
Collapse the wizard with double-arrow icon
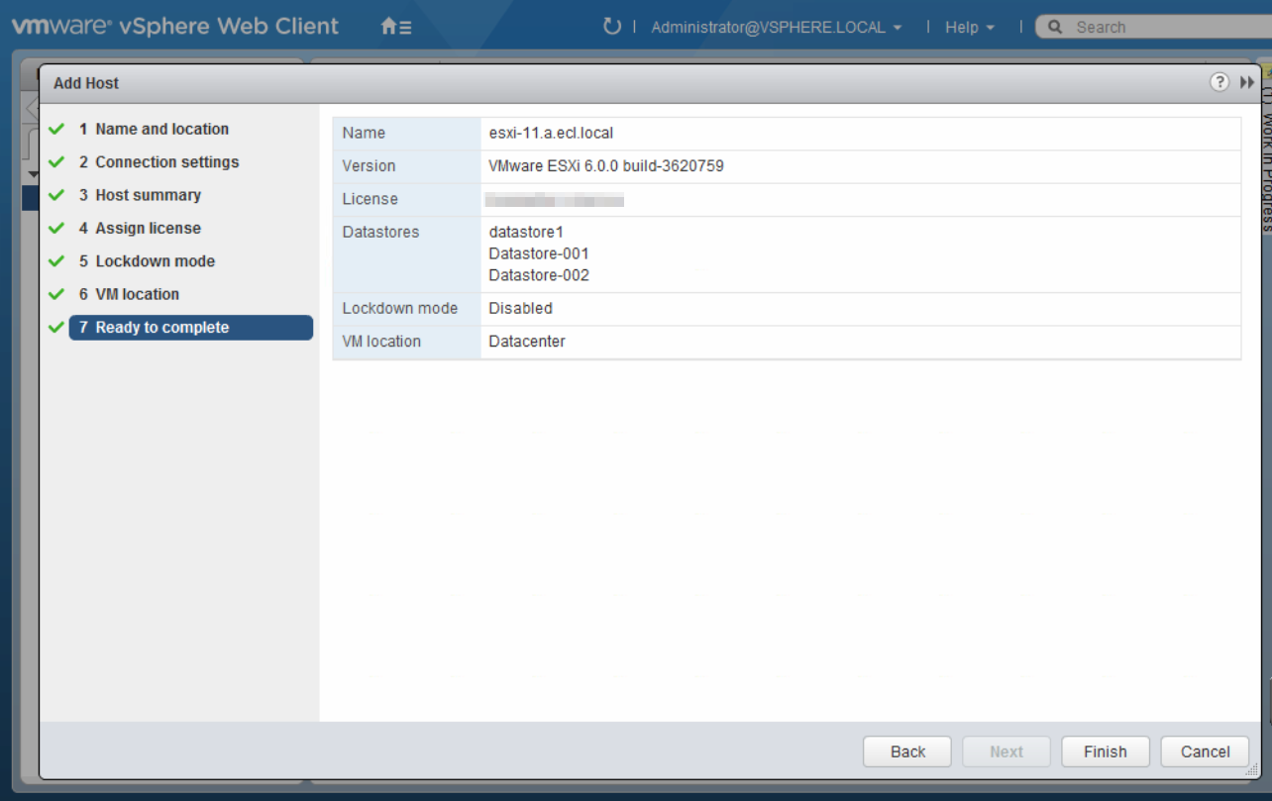pyautogui.click(x=1247, y=82)
